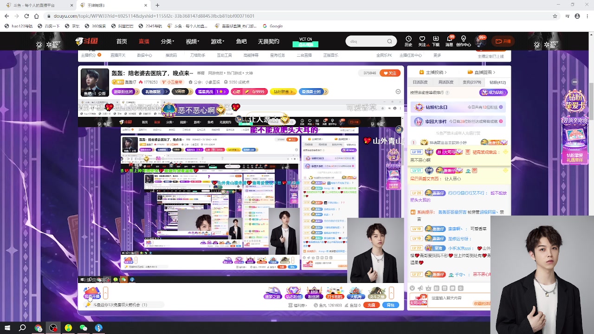This screenshot has width=594, height=334.
Task: Click the browser home icon
Action: 37,16
